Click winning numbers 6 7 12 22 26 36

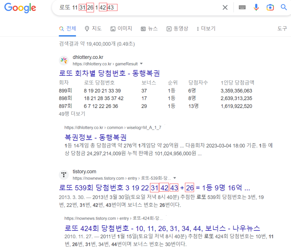click(101, 106)
